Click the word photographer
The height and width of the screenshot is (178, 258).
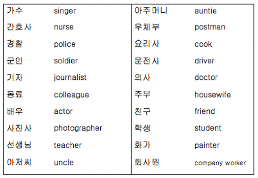point(78,128)
